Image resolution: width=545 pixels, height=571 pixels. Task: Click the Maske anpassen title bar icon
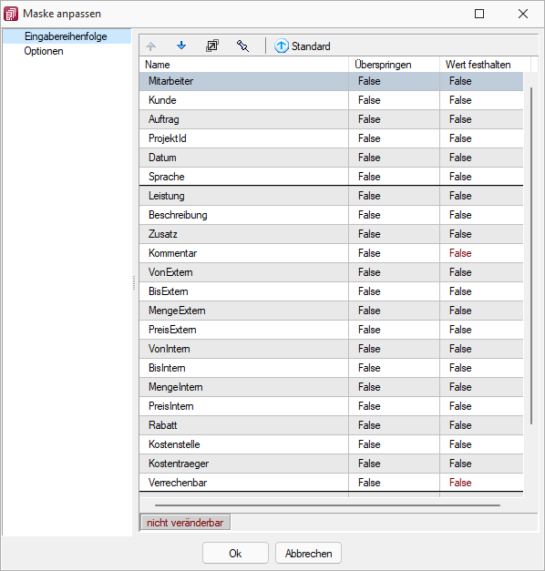pos(11,14)
